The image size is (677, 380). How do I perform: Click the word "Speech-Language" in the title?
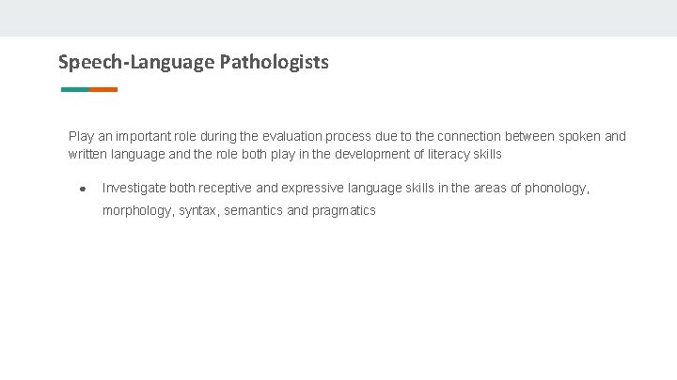pos(136,63)
